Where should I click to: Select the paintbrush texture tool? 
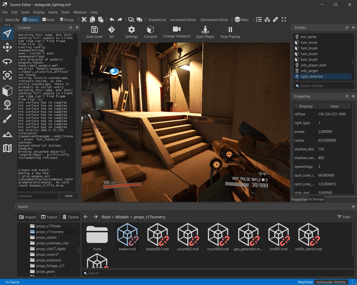tap(7, 119)
